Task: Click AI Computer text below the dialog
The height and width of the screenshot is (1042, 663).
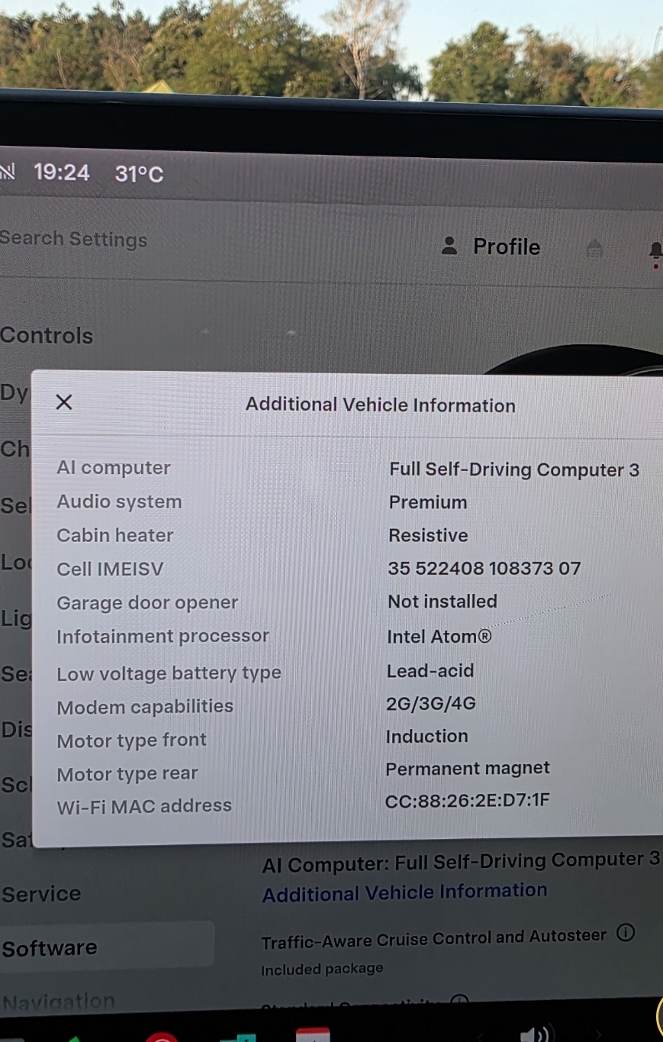Action: click(x=461, y=862)
